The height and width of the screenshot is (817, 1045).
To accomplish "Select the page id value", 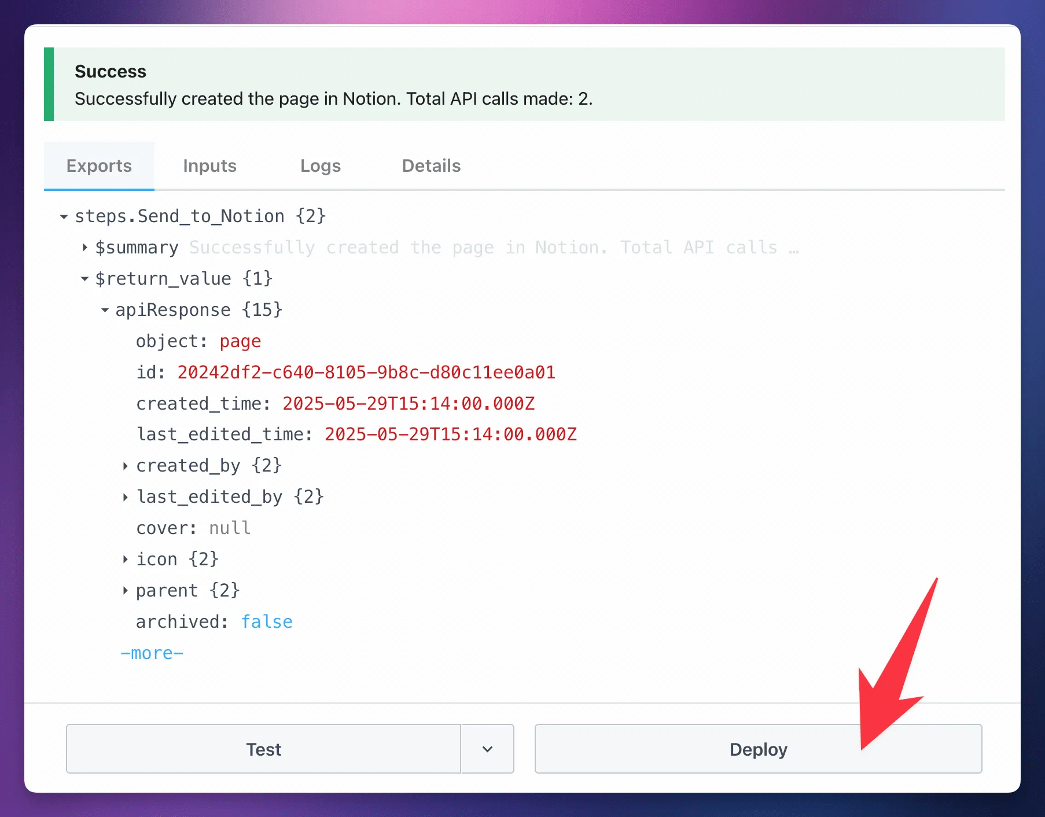I will point(366,372).
